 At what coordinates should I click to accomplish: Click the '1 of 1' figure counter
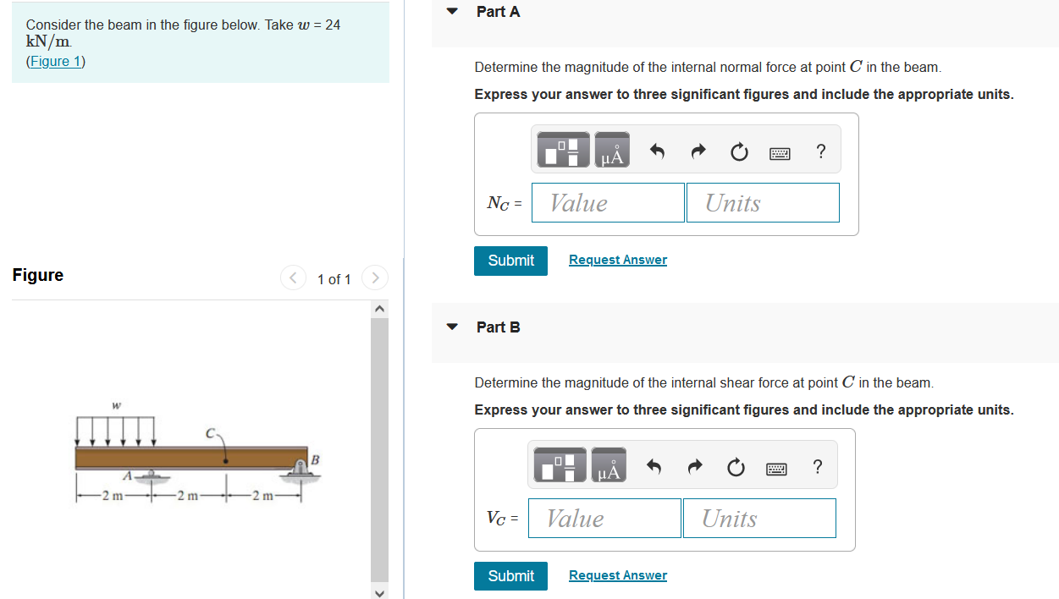[334, 279]
